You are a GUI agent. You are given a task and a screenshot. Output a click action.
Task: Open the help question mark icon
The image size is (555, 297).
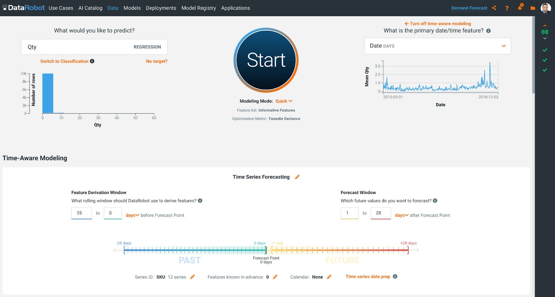tap(507, 8)
